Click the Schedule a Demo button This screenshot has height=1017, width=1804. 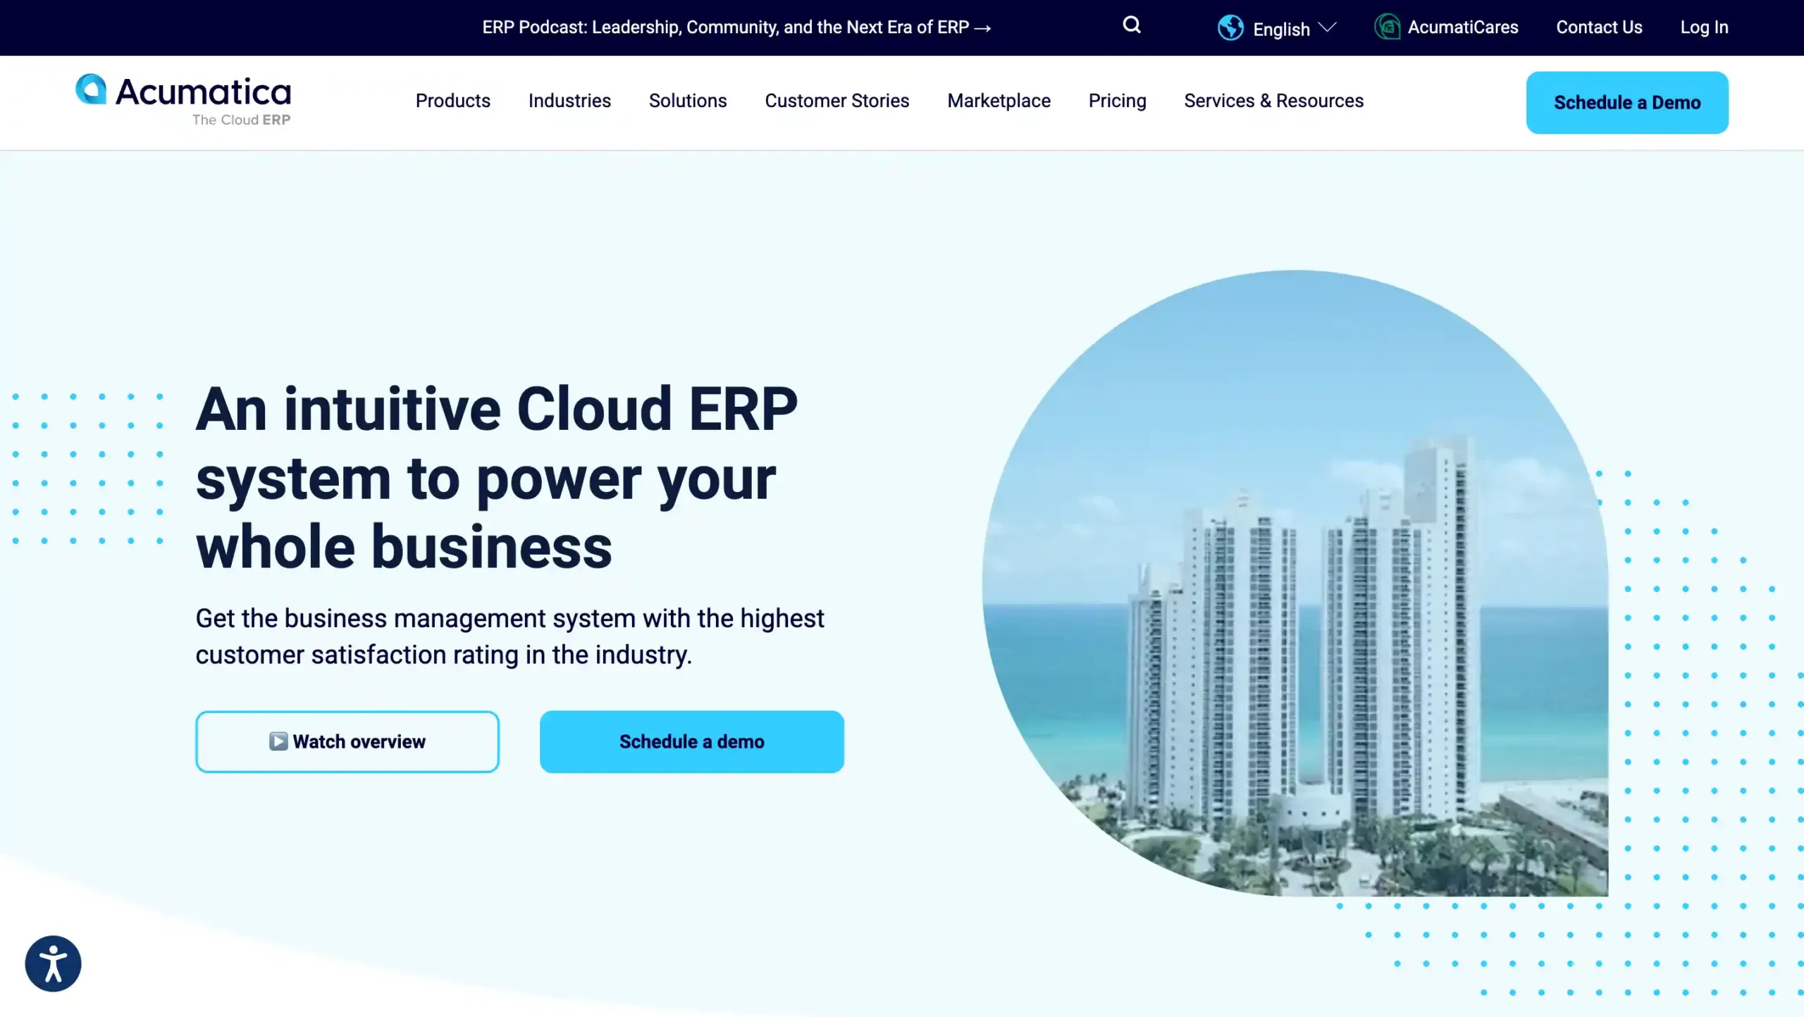pyautogui.click(x=1626, y=102)
